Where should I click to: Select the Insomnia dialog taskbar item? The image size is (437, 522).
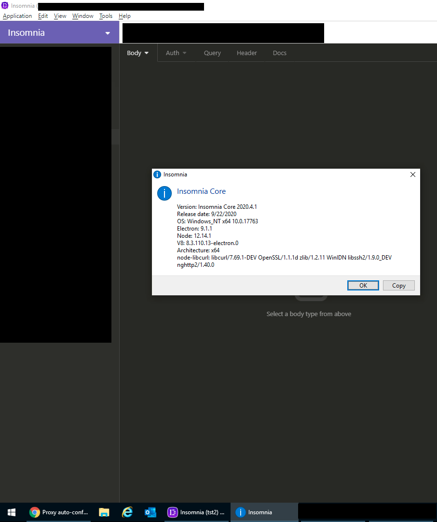tap(264, 512)
